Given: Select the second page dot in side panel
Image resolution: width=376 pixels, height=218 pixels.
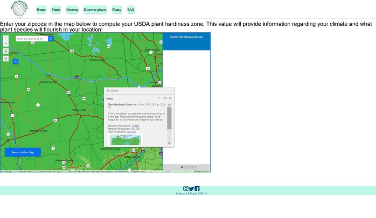Looking at the screenshot, I should pyautogui.click(x=185, y=167).
